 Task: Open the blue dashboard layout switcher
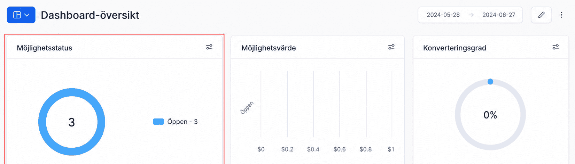click(x=21, y=15)
